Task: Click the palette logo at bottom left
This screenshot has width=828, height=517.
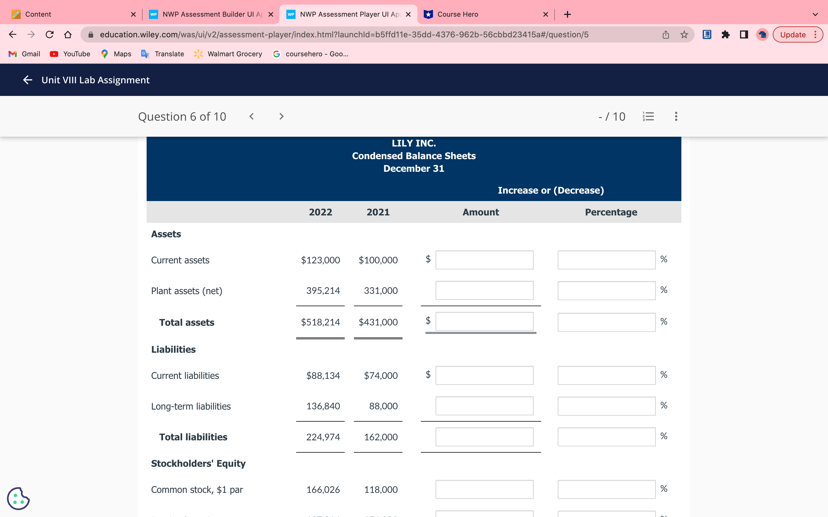Action: [19, 498]
